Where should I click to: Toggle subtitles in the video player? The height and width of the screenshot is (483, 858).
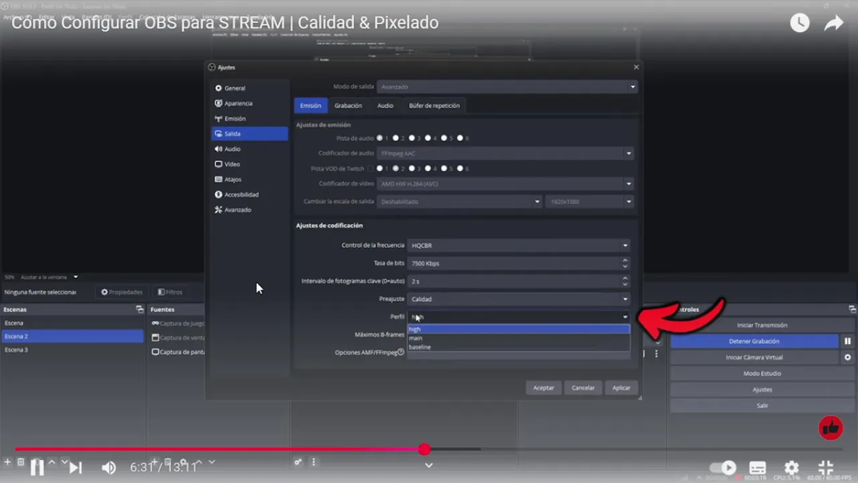pos(757,468)
